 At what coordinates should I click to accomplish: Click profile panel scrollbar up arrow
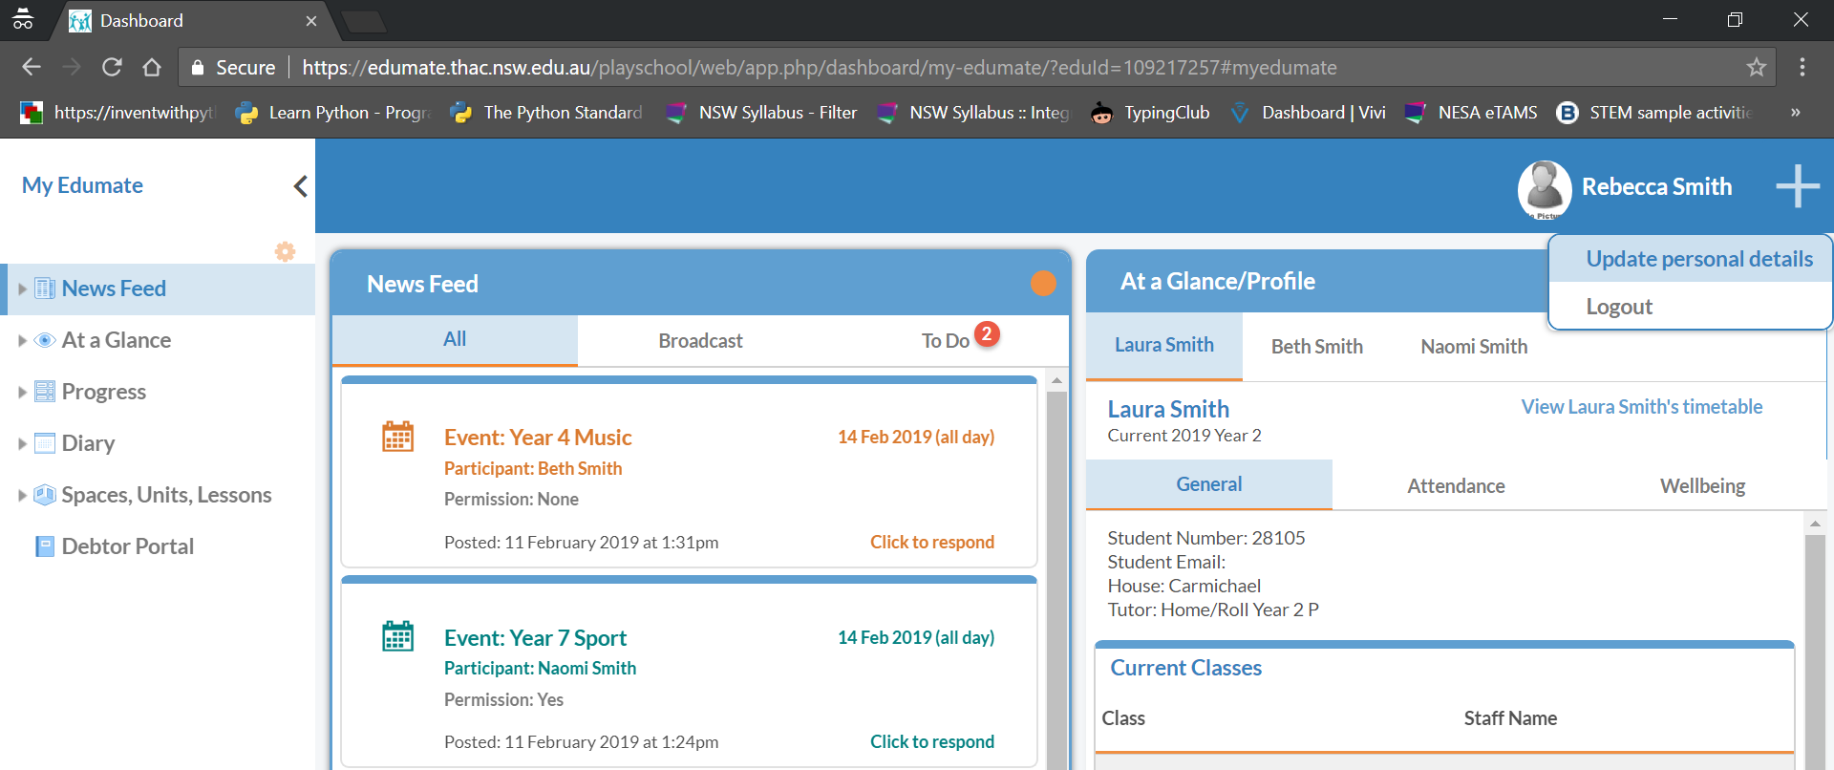(x=1815, y=524)
